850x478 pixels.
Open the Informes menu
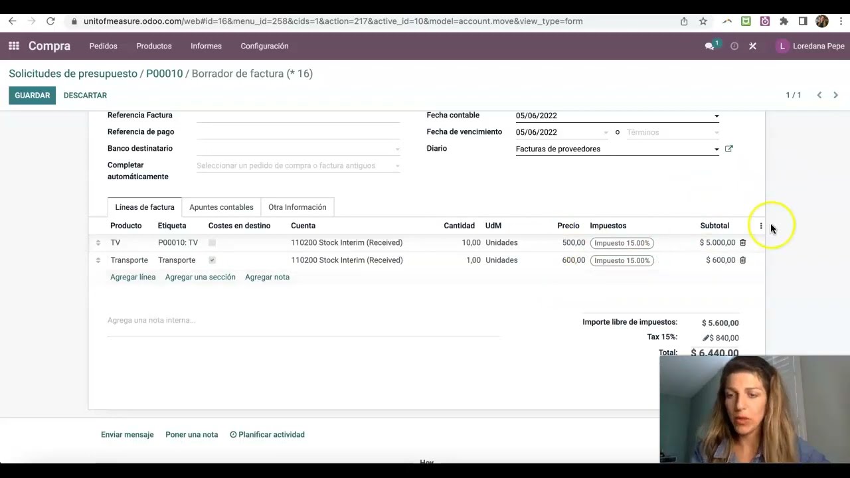coord(206,46)
